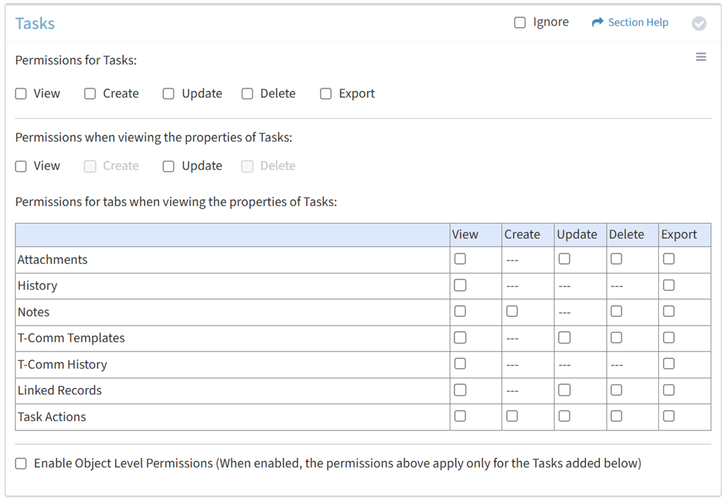Enable Update permission for Tasks
Image resolution: width=724 pixels, height=500 pixels.
[x=168, y=94]
